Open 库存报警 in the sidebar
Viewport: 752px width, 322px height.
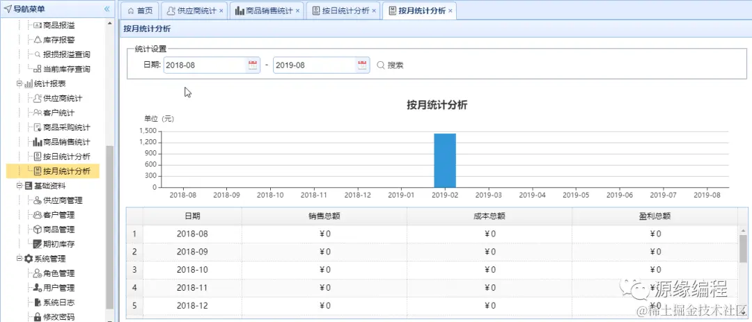tap(58, 40)
